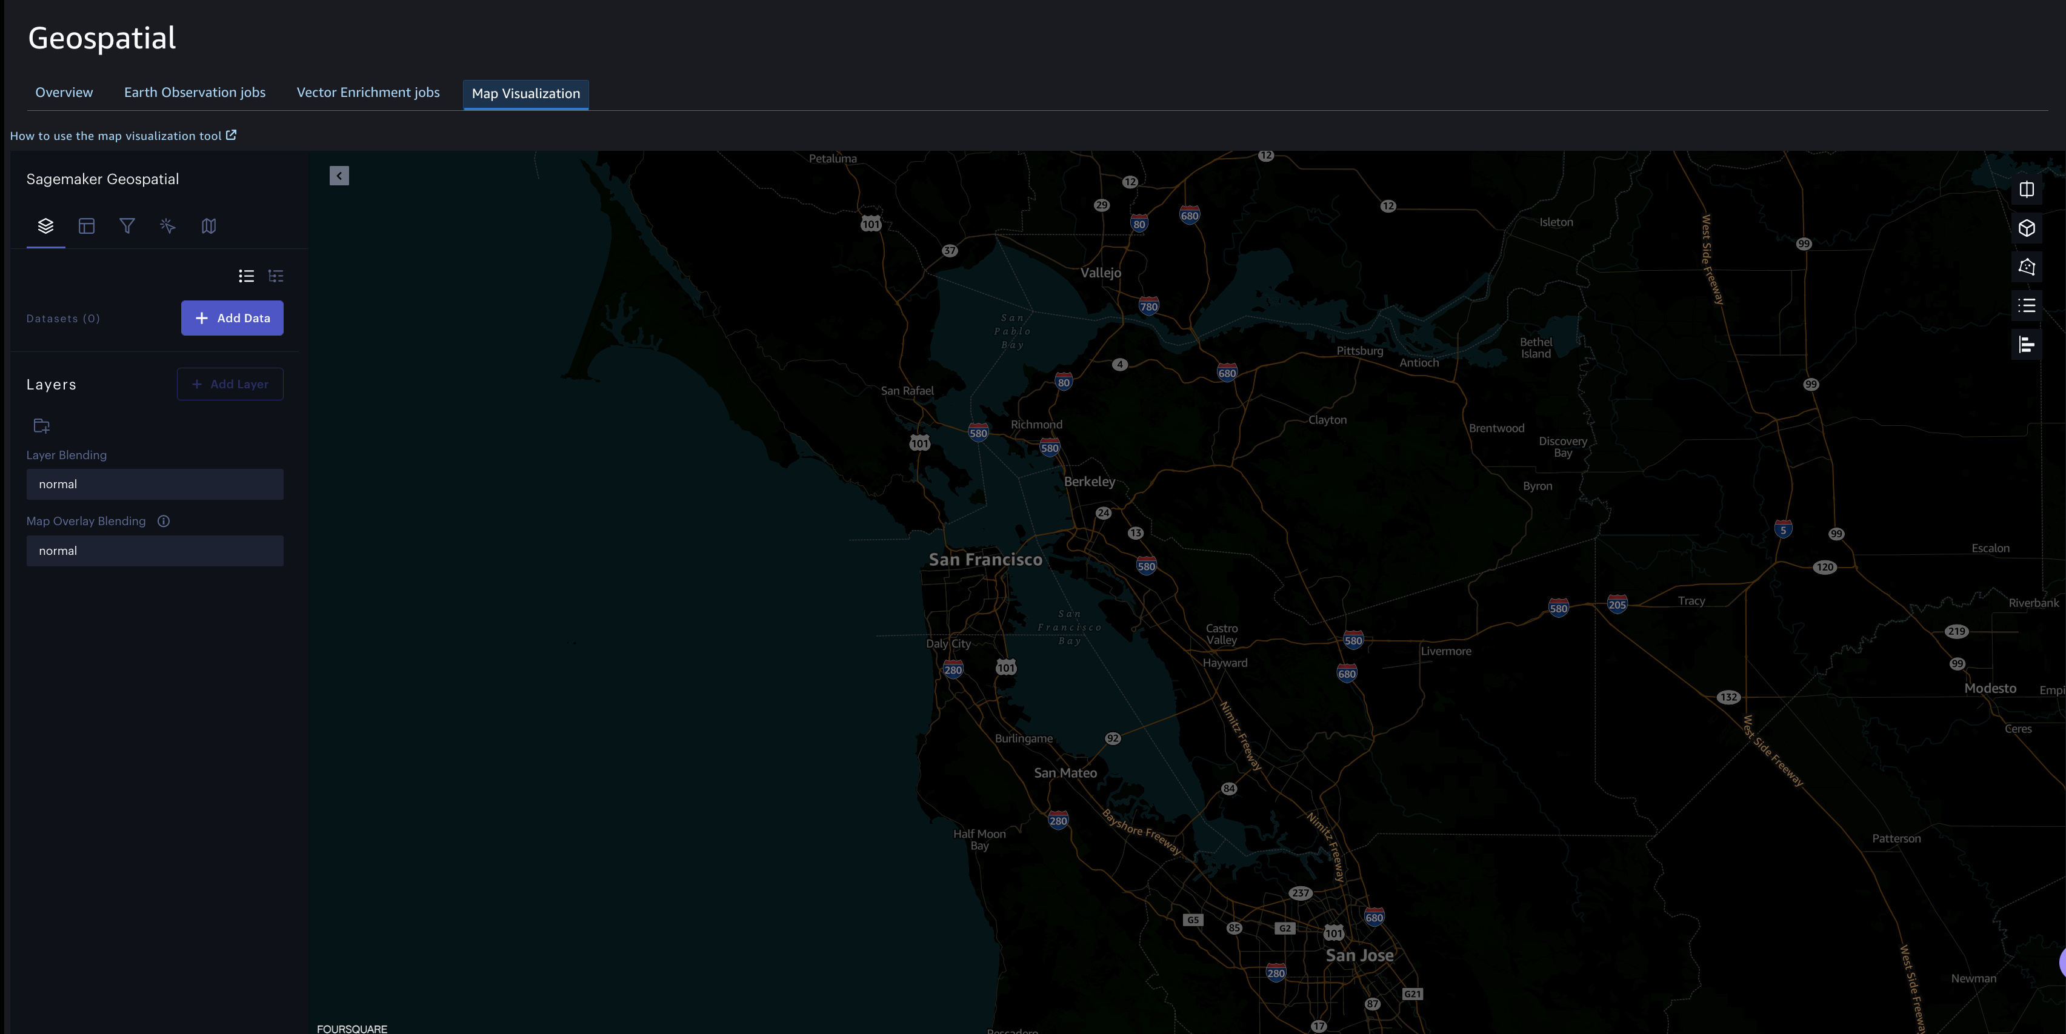Switch to the Overview tab
Image resolution: width=2066 pixels, height=1034 pixels.
click(63, 92)
